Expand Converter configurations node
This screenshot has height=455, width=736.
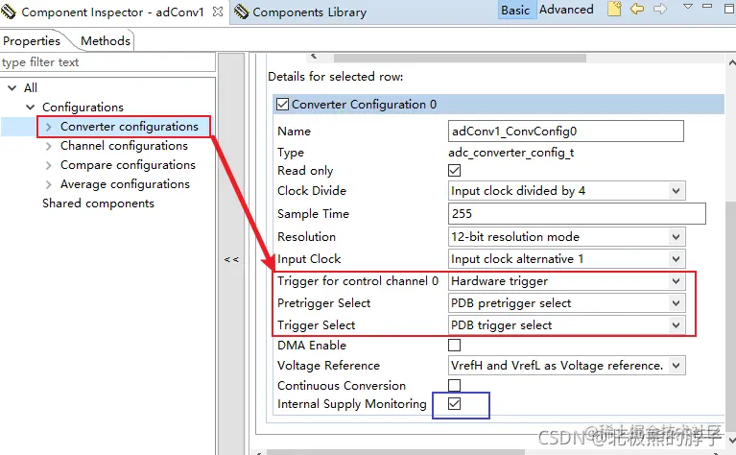tap(48, 127)
